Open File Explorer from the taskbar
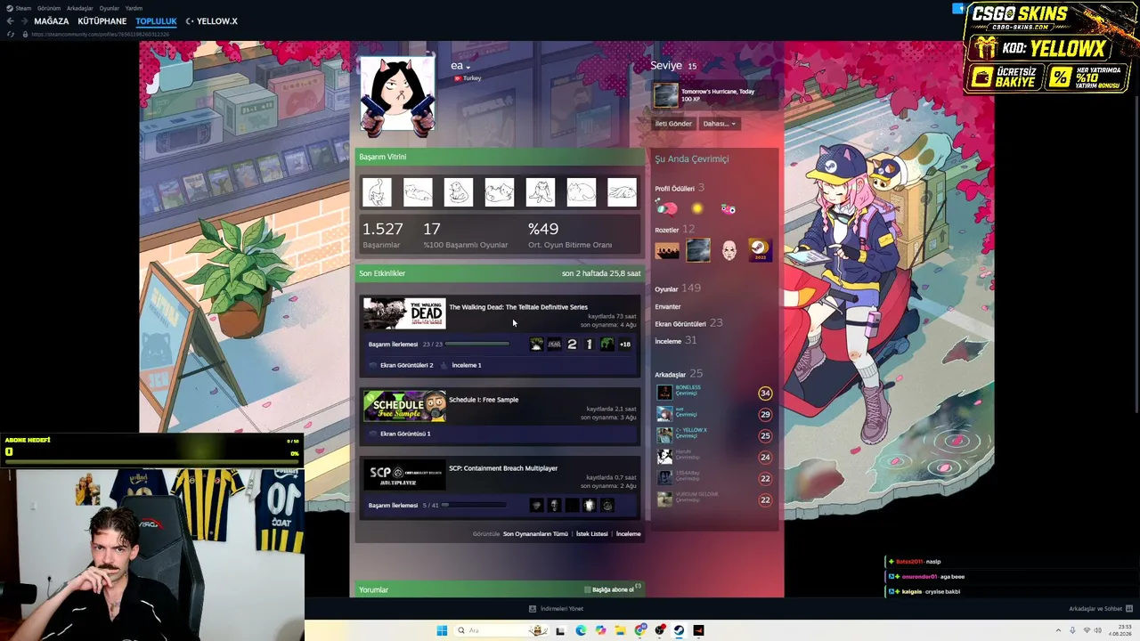 (620, 630)
